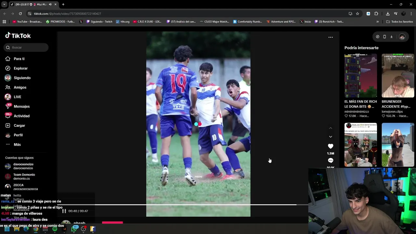Image resolution: width=416 pixels, height=234 pixels.
Task: Open Mensajes inbox
Action: pyautogui.click(x=17, y=106)
